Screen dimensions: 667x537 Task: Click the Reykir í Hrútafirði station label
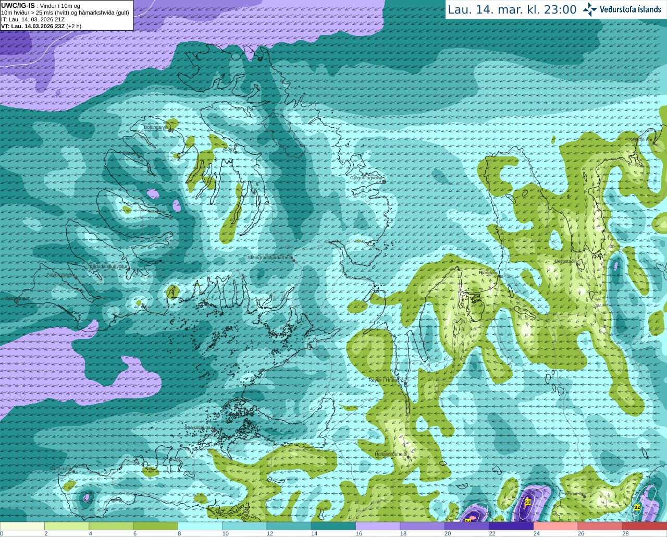pyautogui.click(x=386, y=380)
